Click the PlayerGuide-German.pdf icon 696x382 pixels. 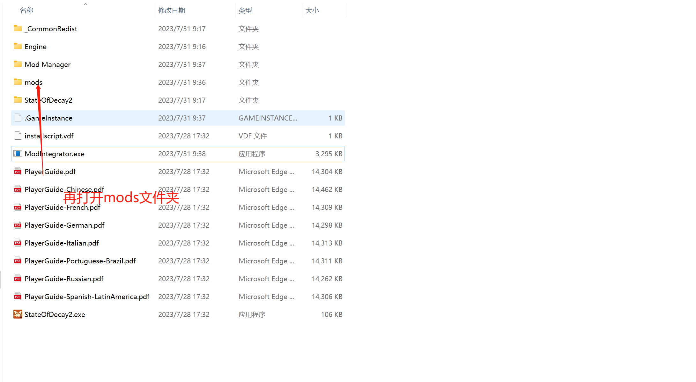[18, 225]
